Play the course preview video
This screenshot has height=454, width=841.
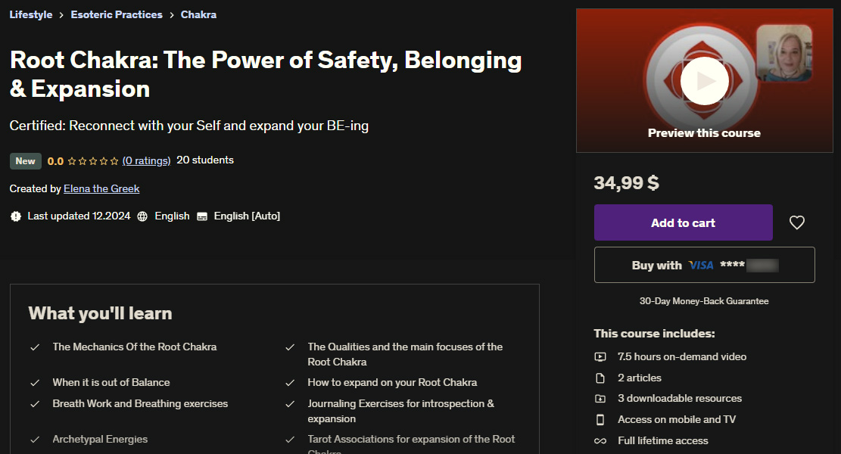pos(703,80)
